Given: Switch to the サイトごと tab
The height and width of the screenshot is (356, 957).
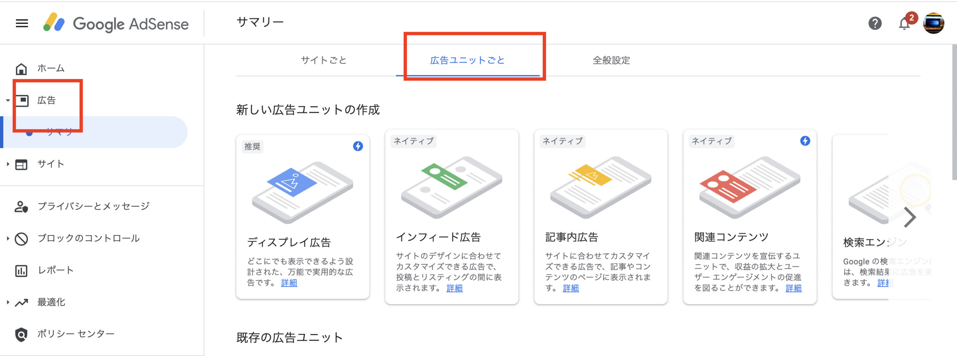Looking at the screenshot, I should tap(324, 60).
